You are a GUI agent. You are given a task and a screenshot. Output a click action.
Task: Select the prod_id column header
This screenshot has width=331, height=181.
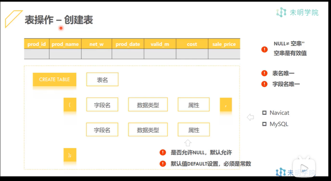pos(37,44)
